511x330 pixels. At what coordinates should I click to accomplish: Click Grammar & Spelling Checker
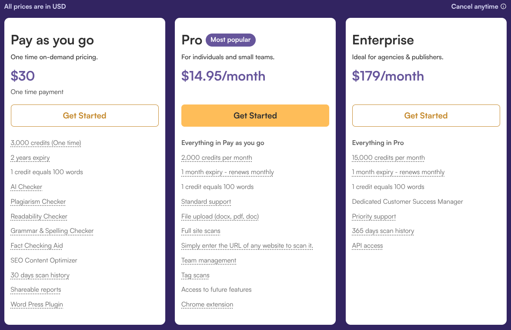[x=52, y=231]
